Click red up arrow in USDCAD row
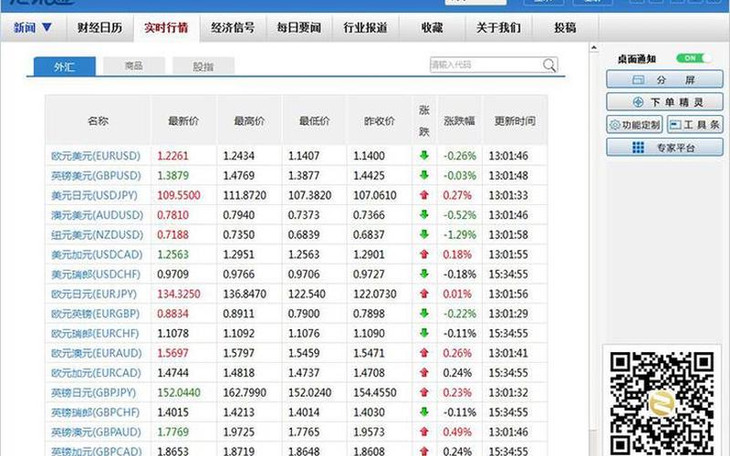Viewport: 730px width, 456px height. point(423,254)
